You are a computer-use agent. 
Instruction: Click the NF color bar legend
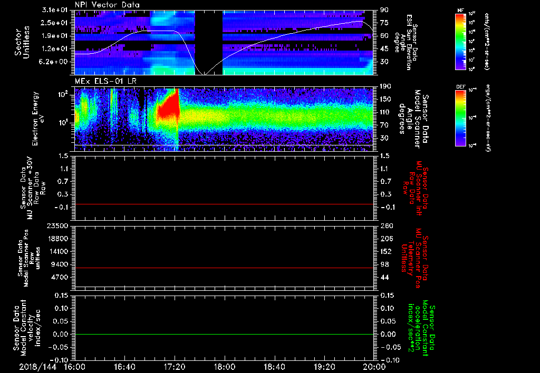[461, 42]
